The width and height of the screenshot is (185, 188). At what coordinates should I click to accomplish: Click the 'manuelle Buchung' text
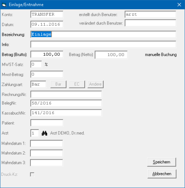coord(161,55)
